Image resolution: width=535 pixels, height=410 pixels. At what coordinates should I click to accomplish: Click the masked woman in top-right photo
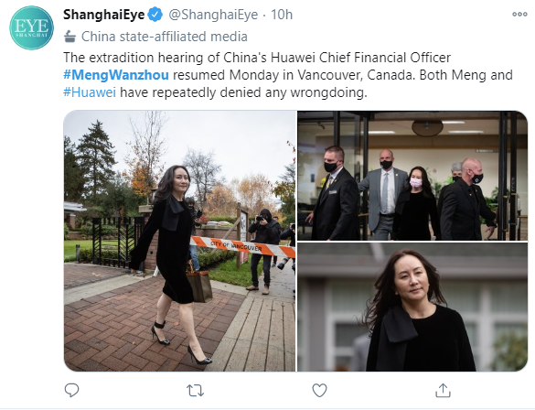[415, 203]
